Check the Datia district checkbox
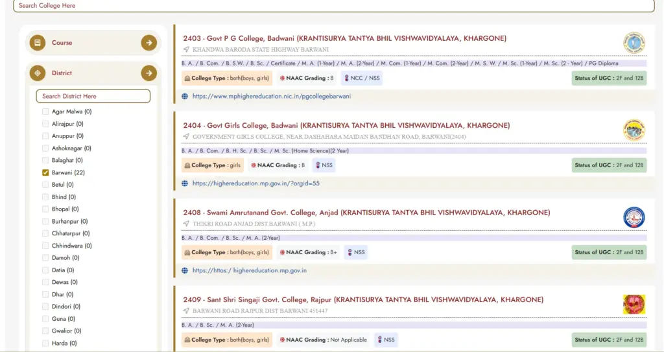The height and width of the screenshot is (352, 664). point(45,270)
